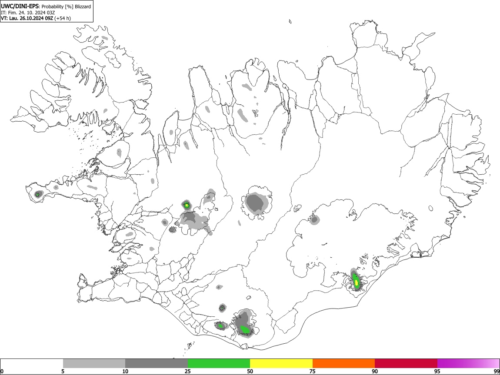
Task: Click the yellow blizzard hotspot in southeast Iceland
Action: tap(356, 282)
